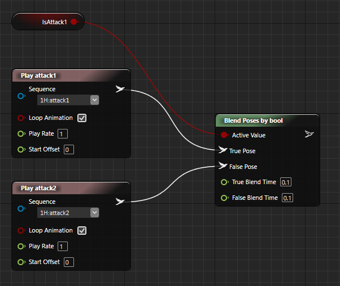Click the 'True Blend Time' label
Screen dimensions: 340x286
click(x=254, y=182)
